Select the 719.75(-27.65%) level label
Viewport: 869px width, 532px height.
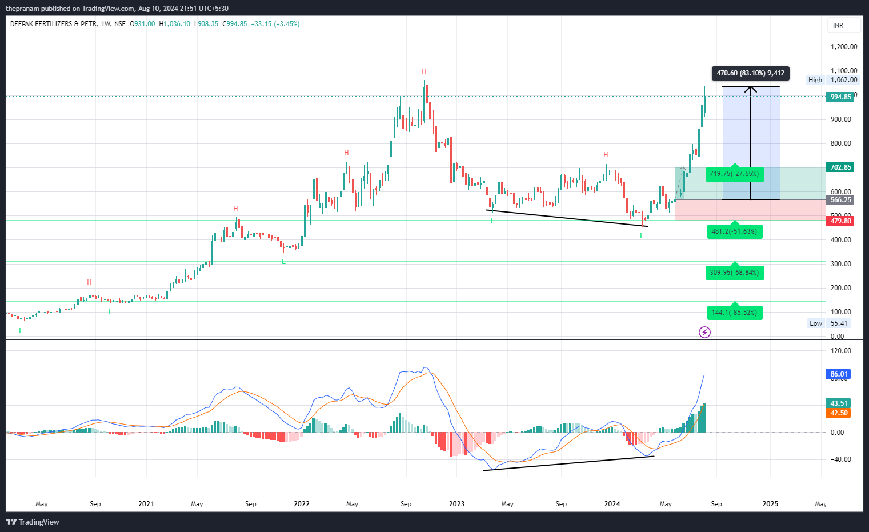point(734,174)
